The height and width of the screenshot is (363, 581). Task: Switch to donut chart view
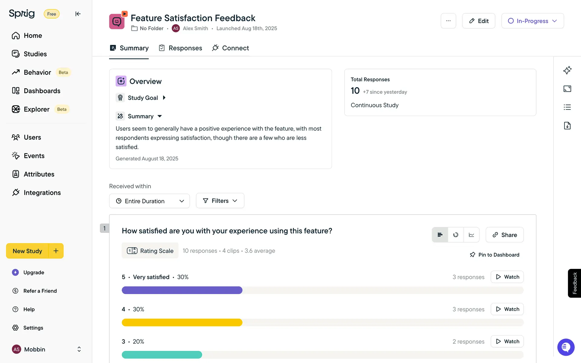(456, 235)
